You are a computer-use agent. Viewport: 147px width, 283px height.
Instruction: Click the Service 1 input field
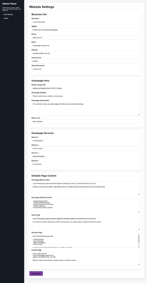tap(86, 141)
